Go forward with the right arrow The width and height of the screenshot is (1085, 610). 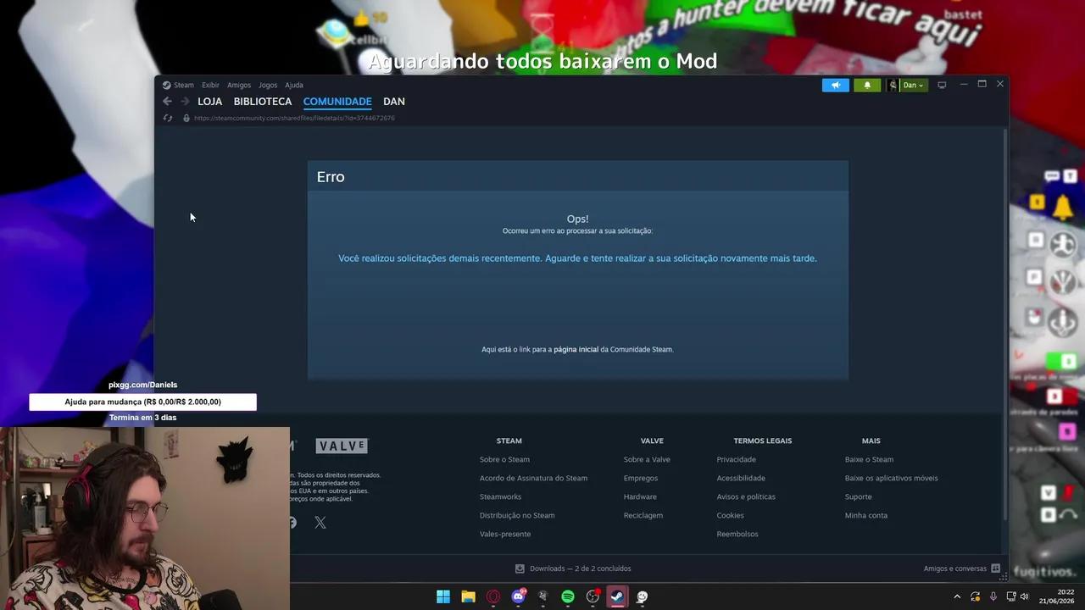click(x=185, y=102)
